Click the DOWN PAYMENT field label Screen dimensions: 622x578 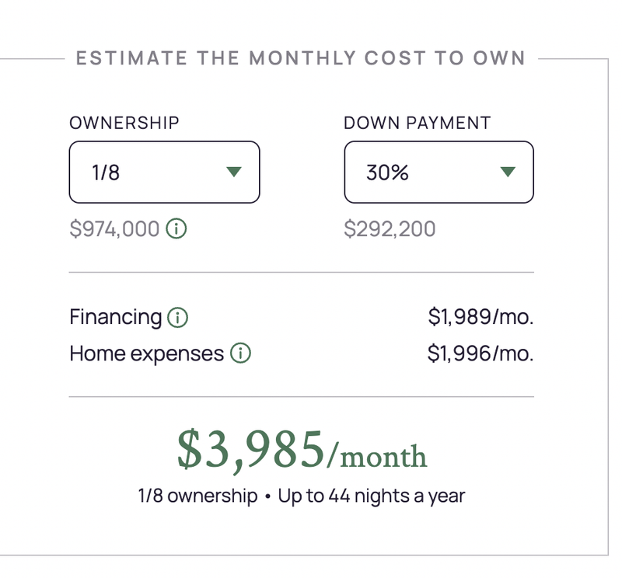pos(418,123)
